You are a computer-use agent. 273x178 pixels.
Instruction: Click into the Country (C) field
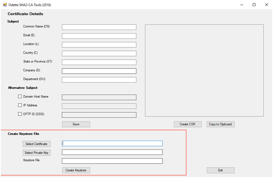(99, 54)
